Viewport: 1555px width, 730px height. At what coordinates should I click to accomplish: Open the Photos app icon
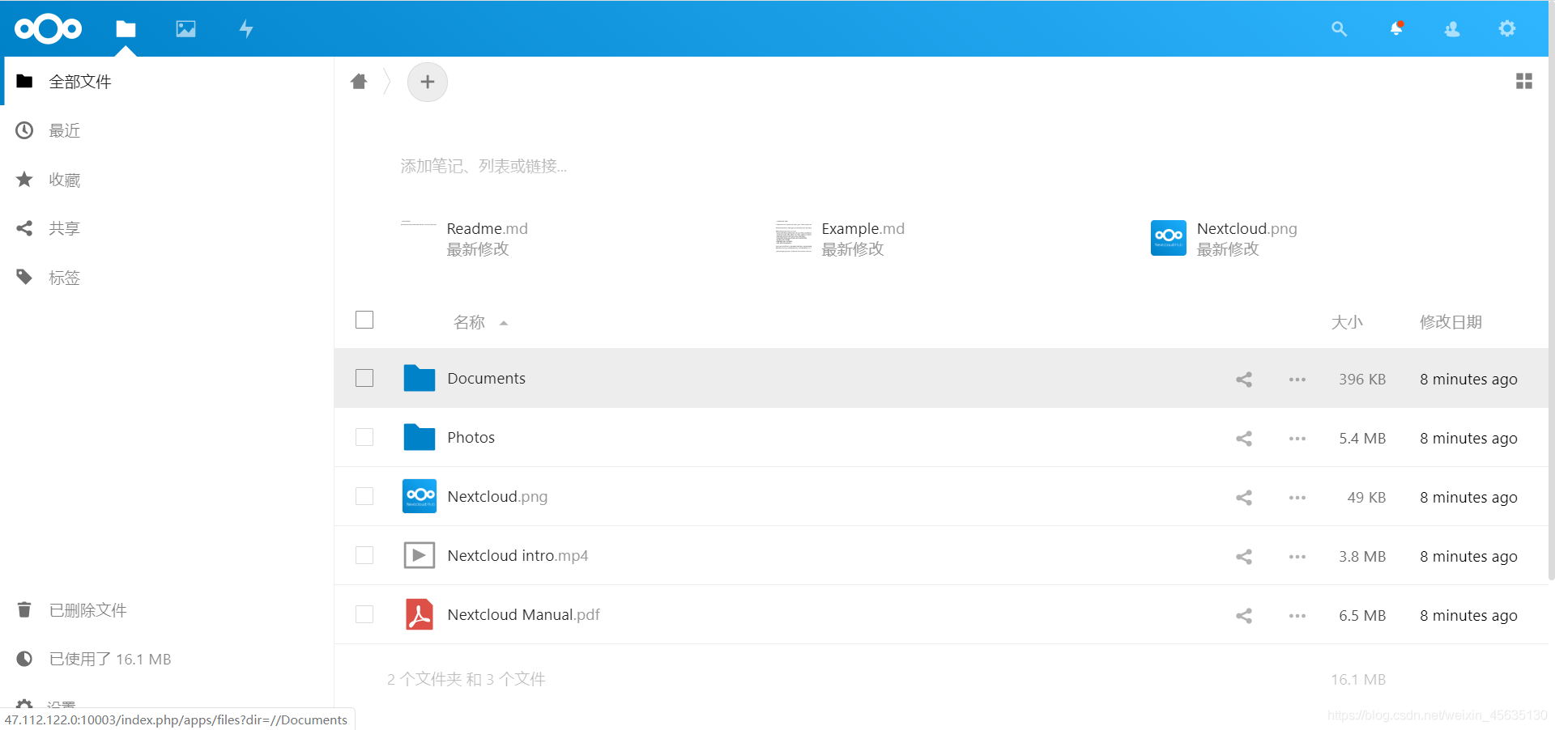coord(185,29)
